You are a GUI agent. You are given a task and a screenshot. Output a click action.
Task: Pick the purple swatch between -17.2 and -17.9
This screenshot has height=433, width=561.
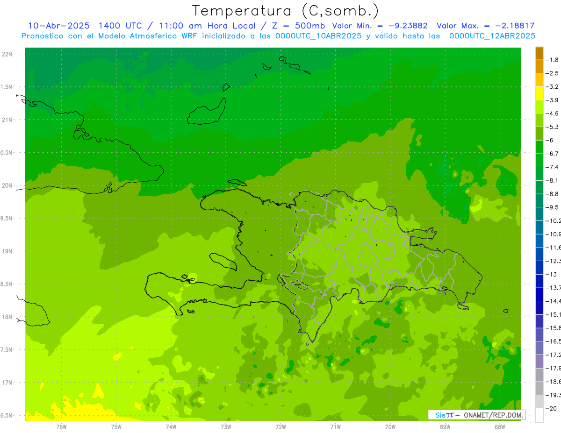[x=539, y=362]
